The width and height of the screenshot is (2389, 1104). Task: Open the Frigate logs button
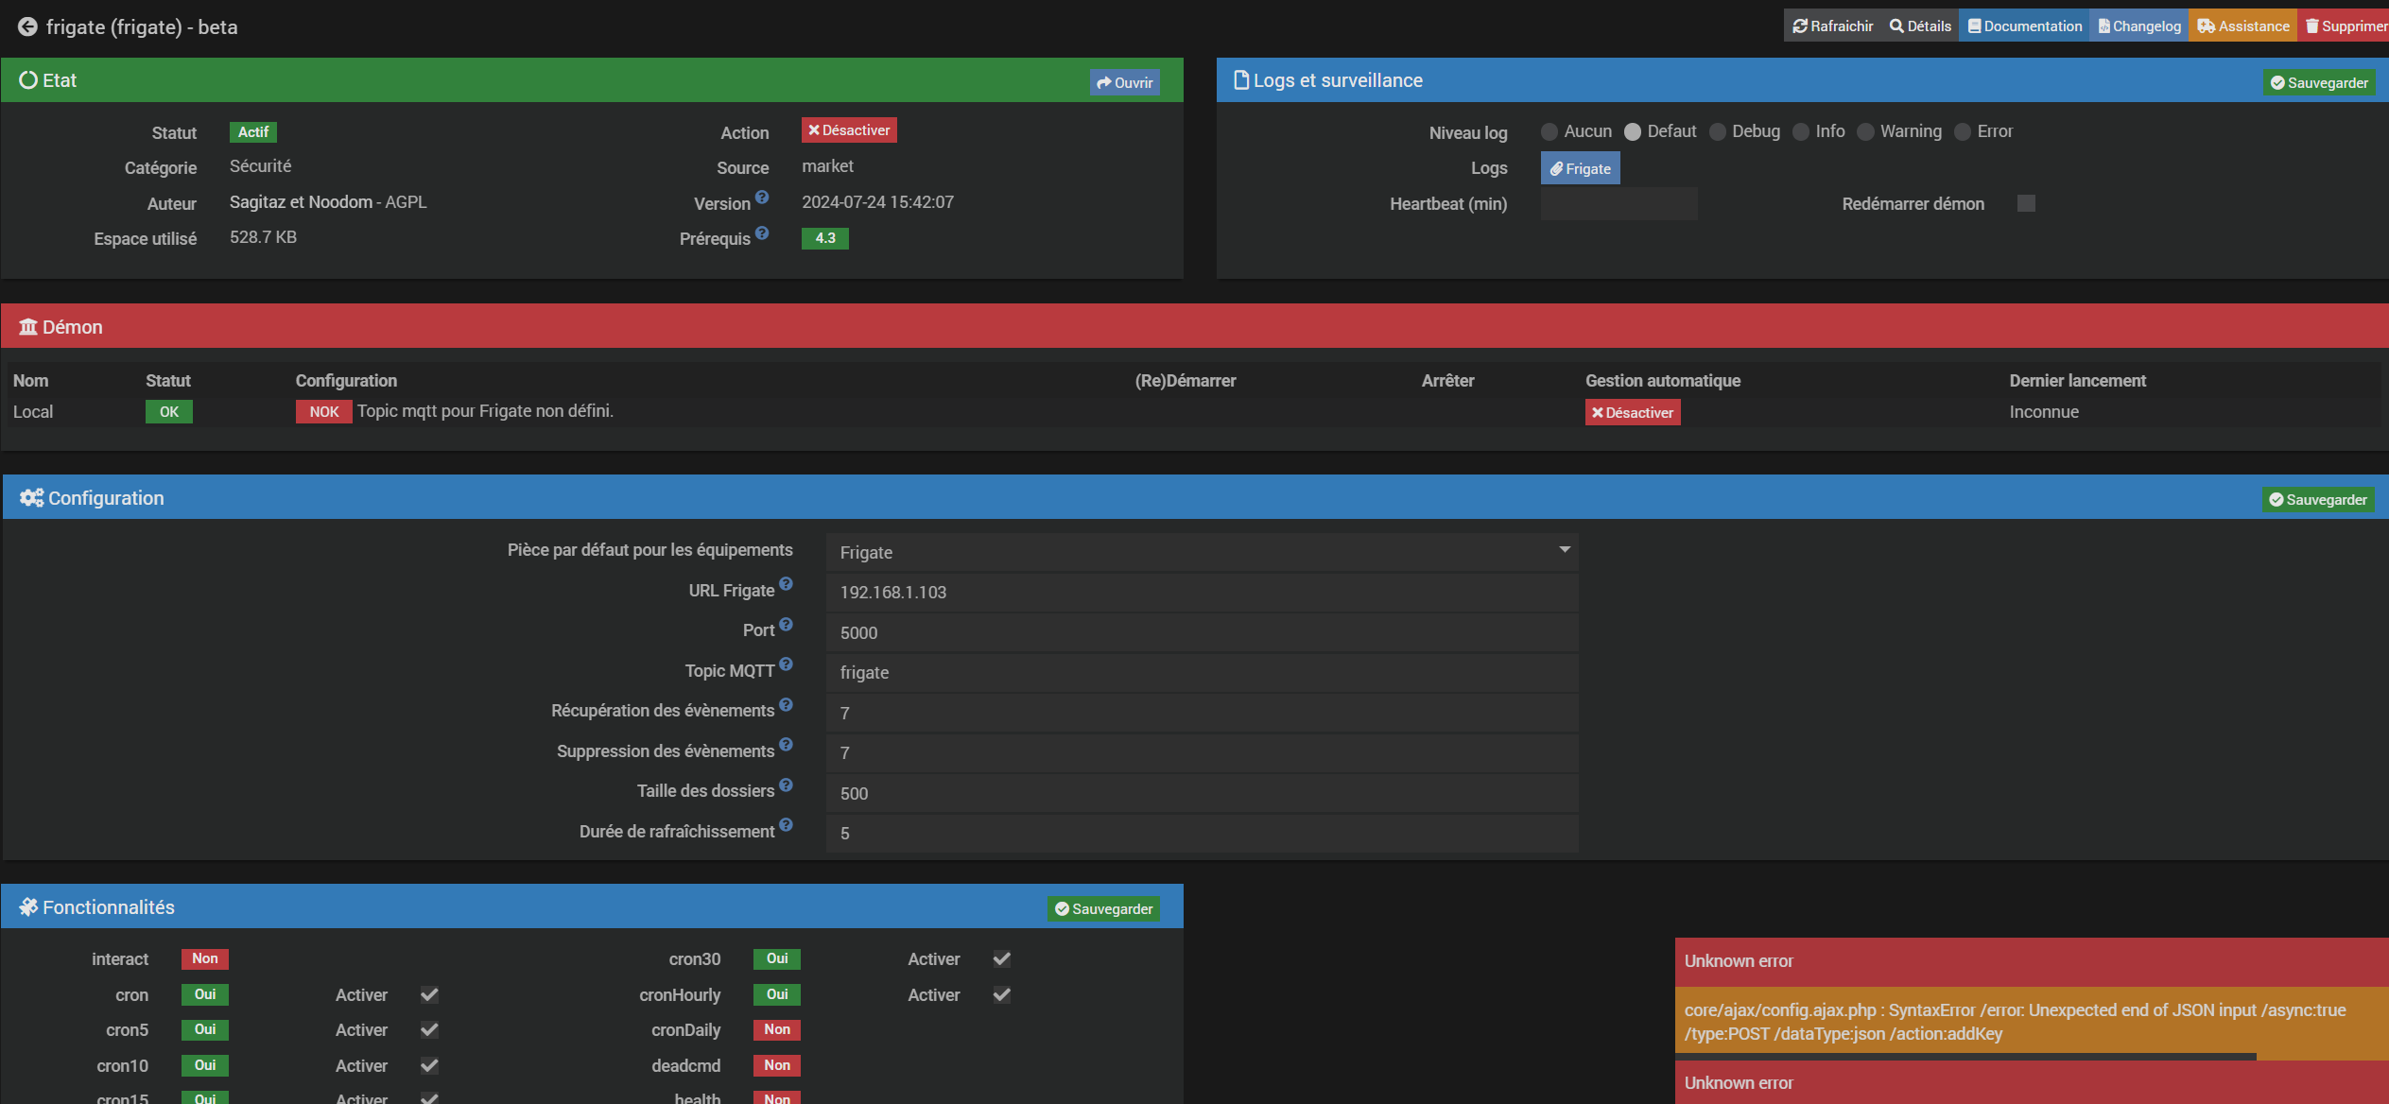tap(1580, 168)
